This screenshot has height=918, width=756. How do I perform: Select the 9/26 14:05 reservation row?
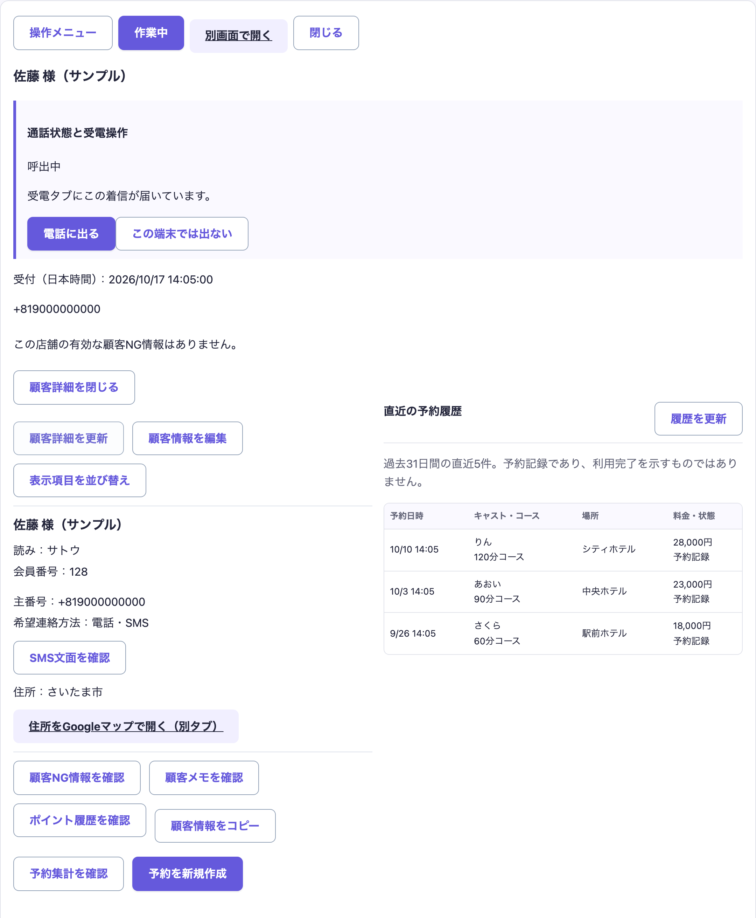click(x=563, y=633)
